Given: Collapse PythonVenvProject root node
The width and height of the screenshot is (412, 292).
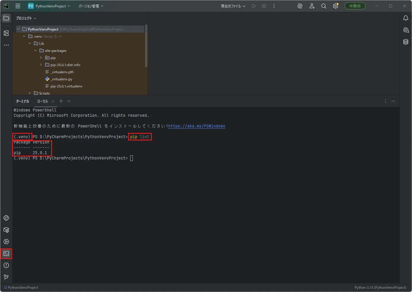Looking at the screenshot, I should [x=18, y=29].
